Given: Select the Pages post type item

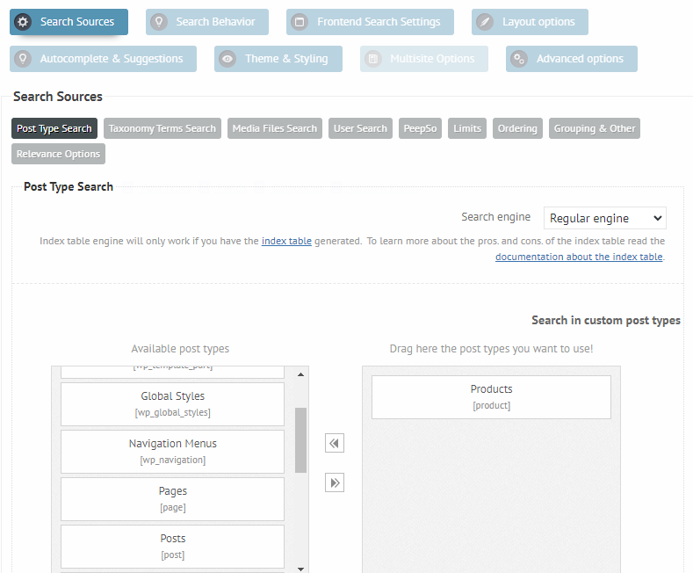Looking at the screenshot, I should (x=172, y=498).
